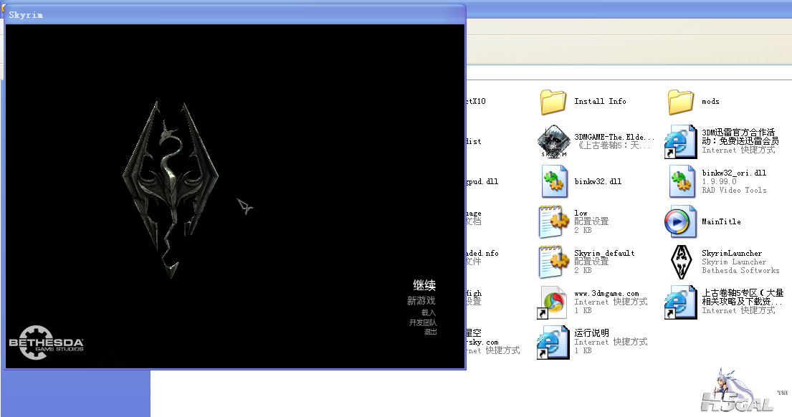Click the SkyrimLauncher file name
This screenshot has width=792, height=417.
(732, 253)
